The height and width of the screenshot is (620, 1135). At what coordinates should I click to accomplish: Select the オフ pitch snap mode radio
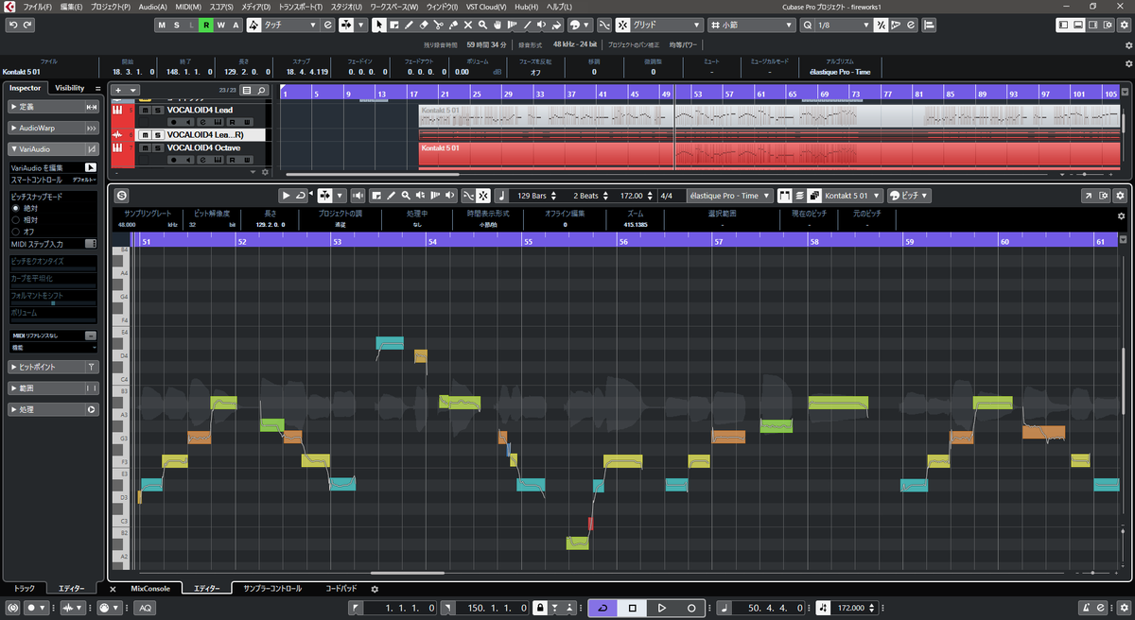pos(15,231)
